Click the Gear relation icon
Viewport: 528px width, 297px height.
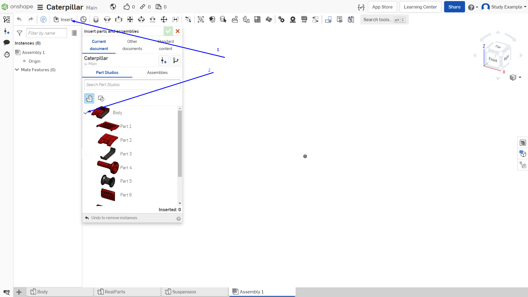click(281, 20)
